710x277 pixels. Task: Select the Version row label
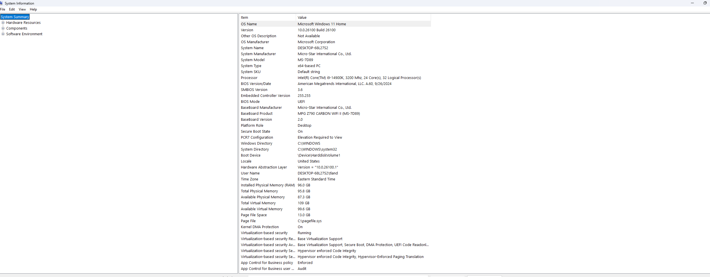[247, 30]
